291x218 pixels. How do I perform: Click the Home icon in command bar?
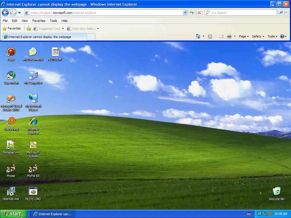(198, 36)
